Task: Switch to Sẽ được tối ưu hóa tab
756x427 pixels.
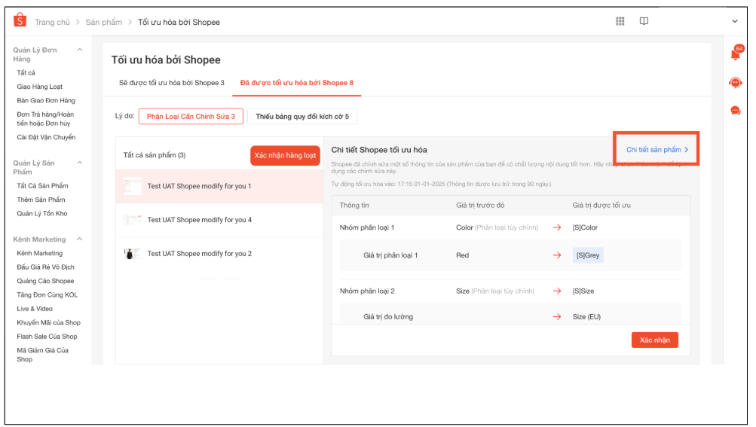Action: (x=172, y=83)
